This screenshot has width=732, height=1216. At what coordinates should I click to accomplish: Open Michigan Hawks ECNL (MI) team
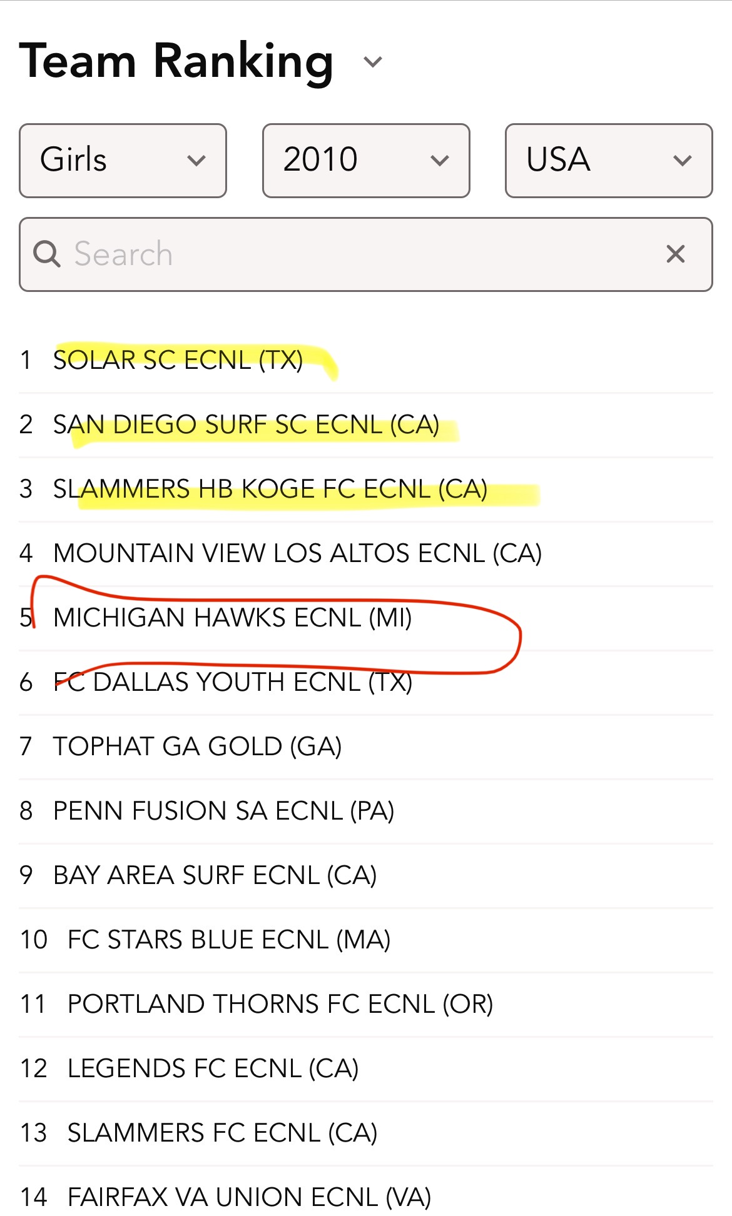click(232, 618)
